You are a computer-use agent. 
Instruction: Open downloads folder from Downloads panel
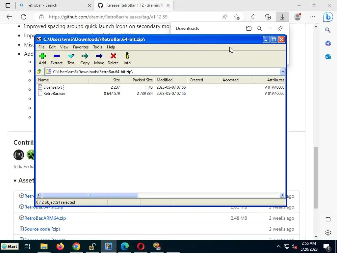pyautogui.click(x=249, y=28)
